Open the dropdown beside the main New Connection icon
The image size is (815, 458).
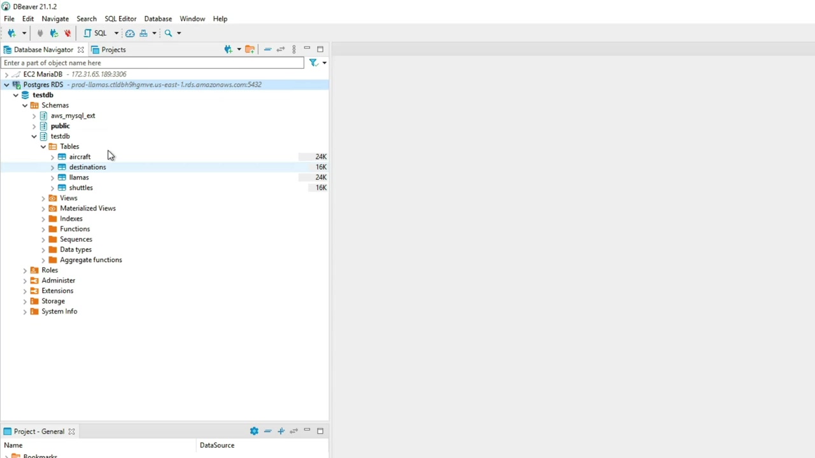pos(24,33)
